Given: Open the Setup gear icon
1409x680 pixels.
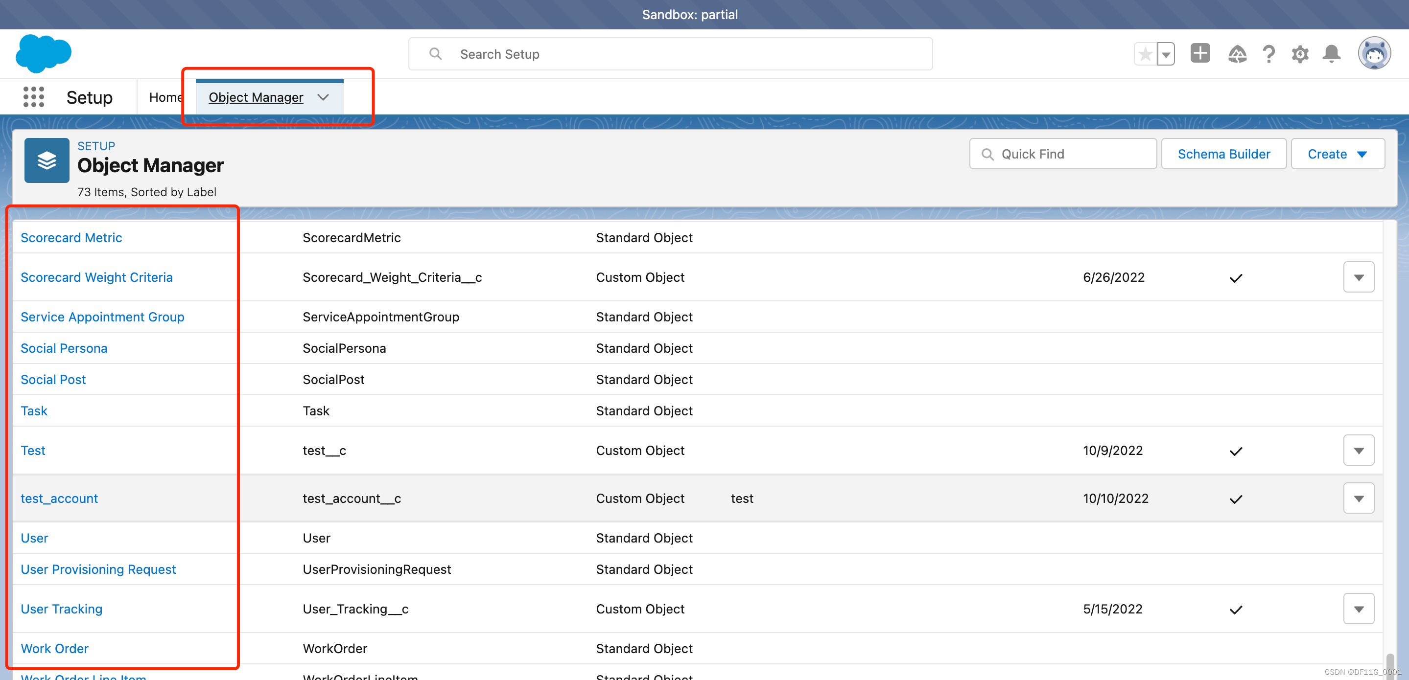Looking at the screenshot, I should coord(1300,53).
